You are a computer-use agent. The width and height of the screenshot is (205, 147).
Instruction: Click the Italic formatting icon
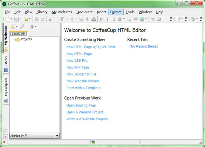[x=108, y=19]
